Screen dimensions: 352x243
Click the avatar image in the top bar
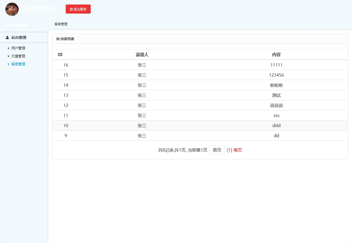[x=12, y=9]
